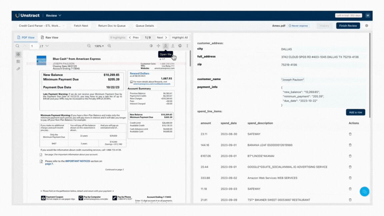Click Add a row button

pyautogui.click(x=355, y=112)
